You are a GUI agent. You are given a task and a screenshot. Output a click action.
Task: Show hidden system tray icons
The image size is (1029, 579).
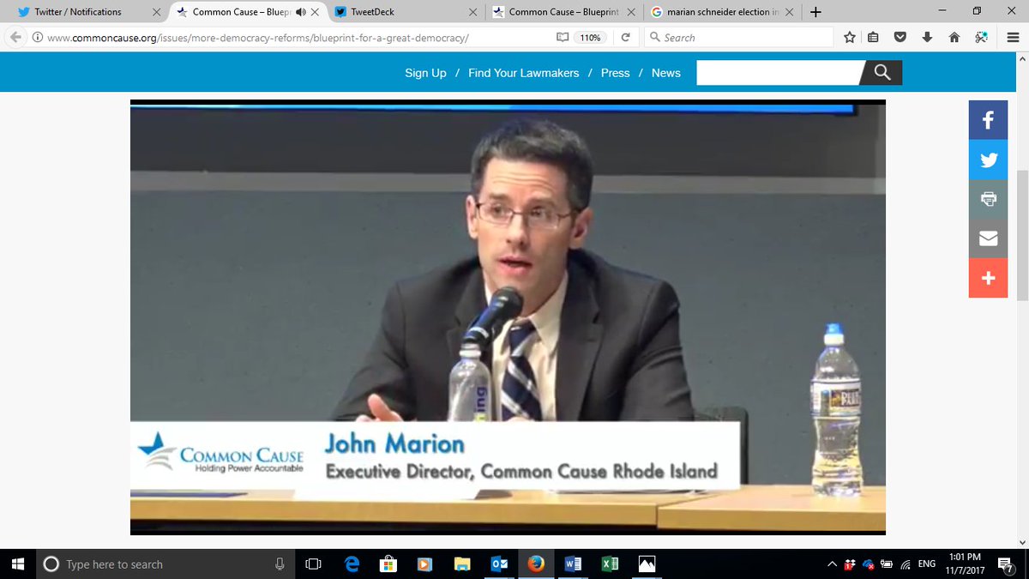coord(831,564)
